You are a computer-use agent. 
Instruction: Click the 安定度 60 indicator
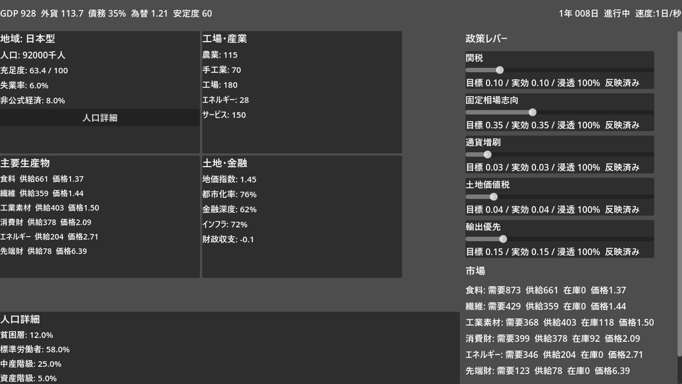tap(192, 13)
